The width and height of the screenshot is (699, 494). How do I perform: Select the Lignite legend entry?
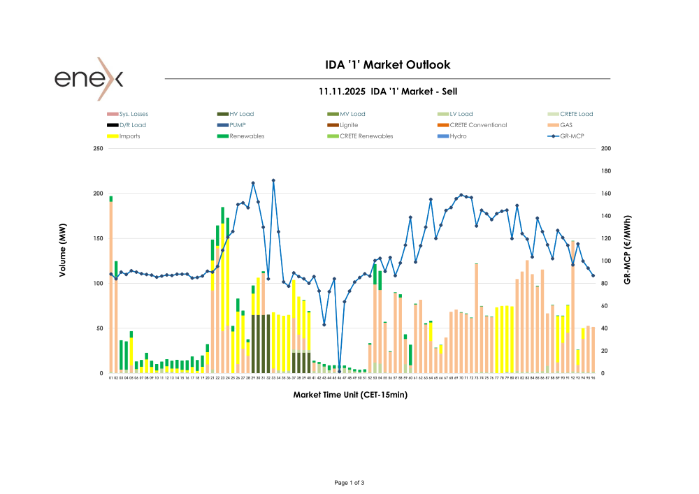[348, 125]
